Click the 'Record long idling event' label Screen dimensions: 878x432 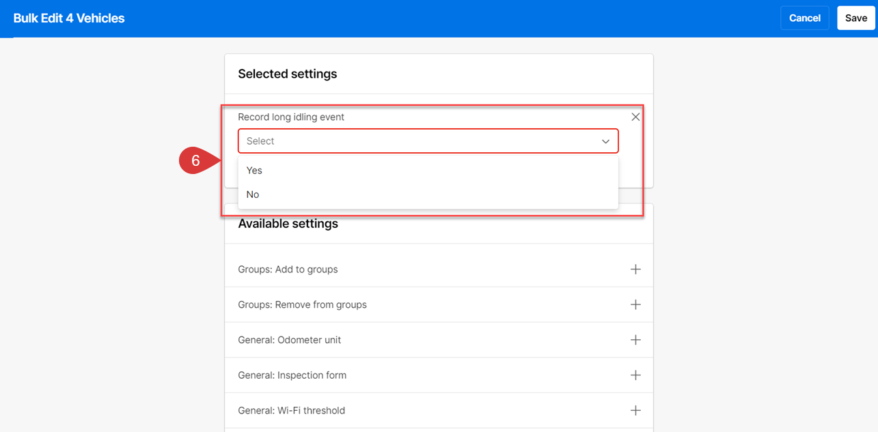[291, 117]
